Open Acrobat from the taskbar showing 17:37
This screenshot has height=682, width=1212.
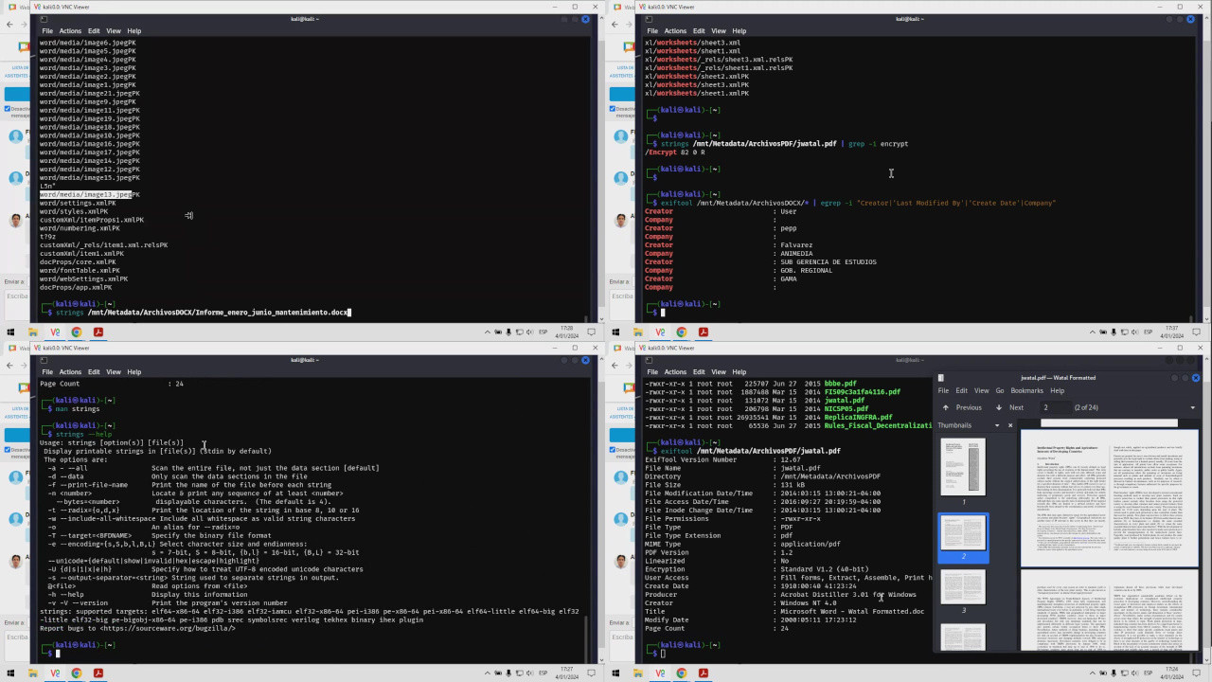click(704, 332)
